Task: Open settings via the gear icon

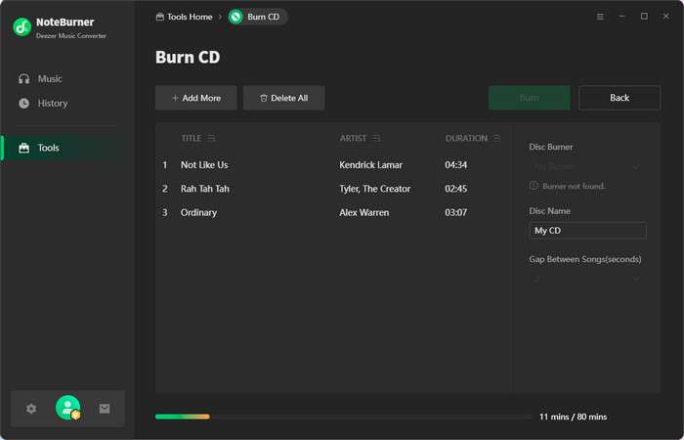Action: (31, 409)
